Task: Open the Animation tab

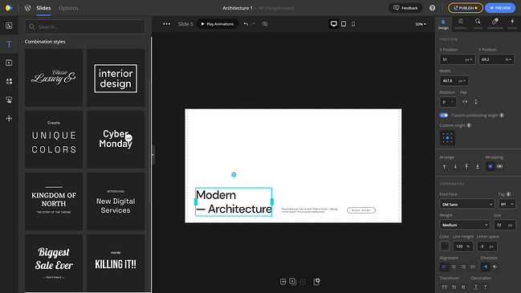Action: tap(495, 24)
